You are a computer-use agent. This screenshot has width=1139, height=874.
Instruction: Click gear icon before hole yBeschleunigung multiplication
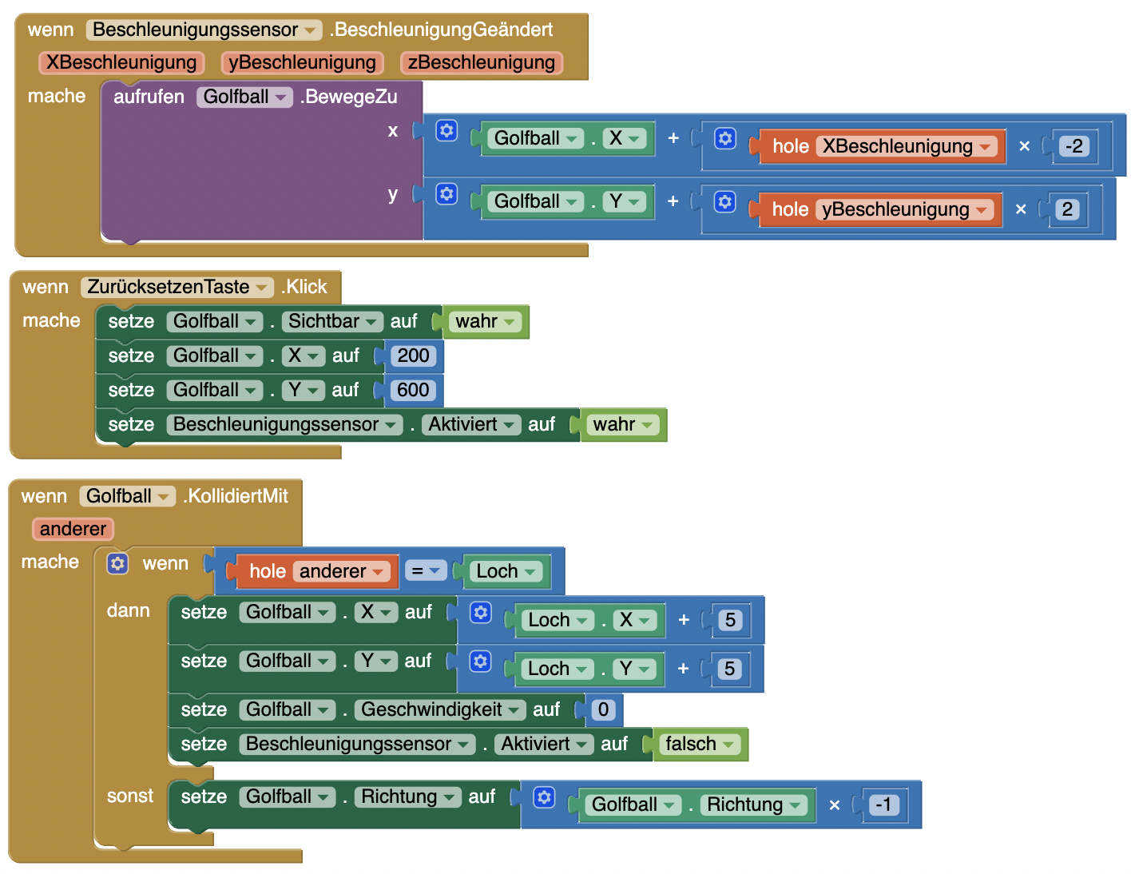(x=724, y=202)
